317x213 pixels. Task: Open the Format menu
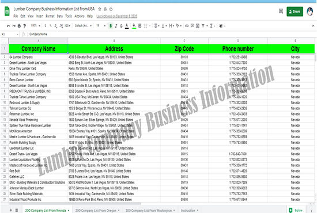click(x=50, y=16)
